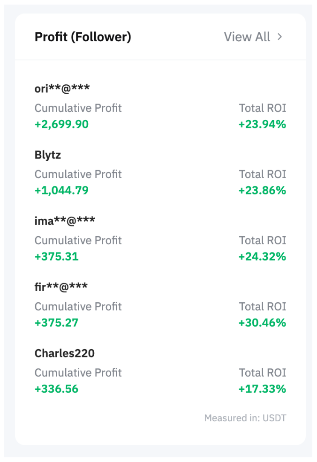317x462 pixels.
Task: Select follower fir**@*** name
Action: (61, 286)
